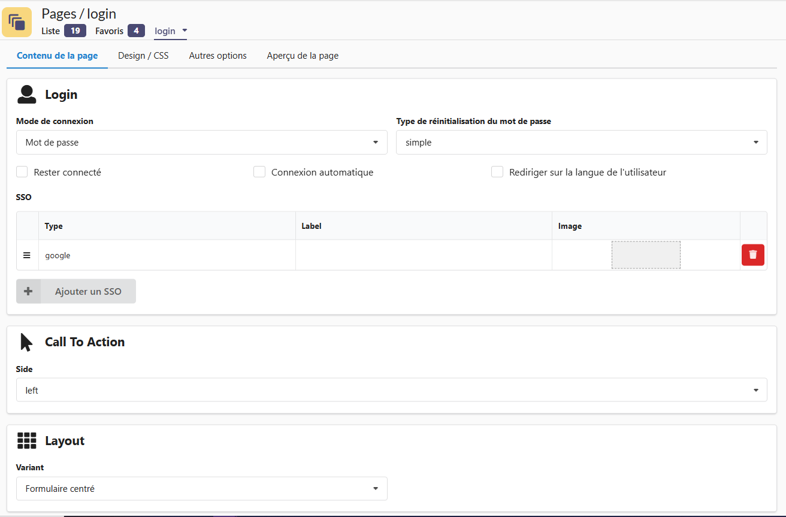
Task: Click the Layout grid icon
Action: (27, 441)
